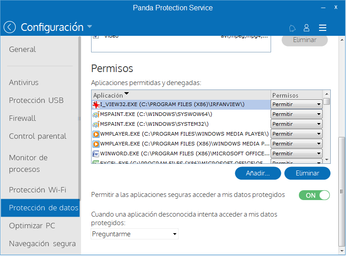Open Control parental settings
The height and width of the screenshot is (256, 346).
point(38,136)
